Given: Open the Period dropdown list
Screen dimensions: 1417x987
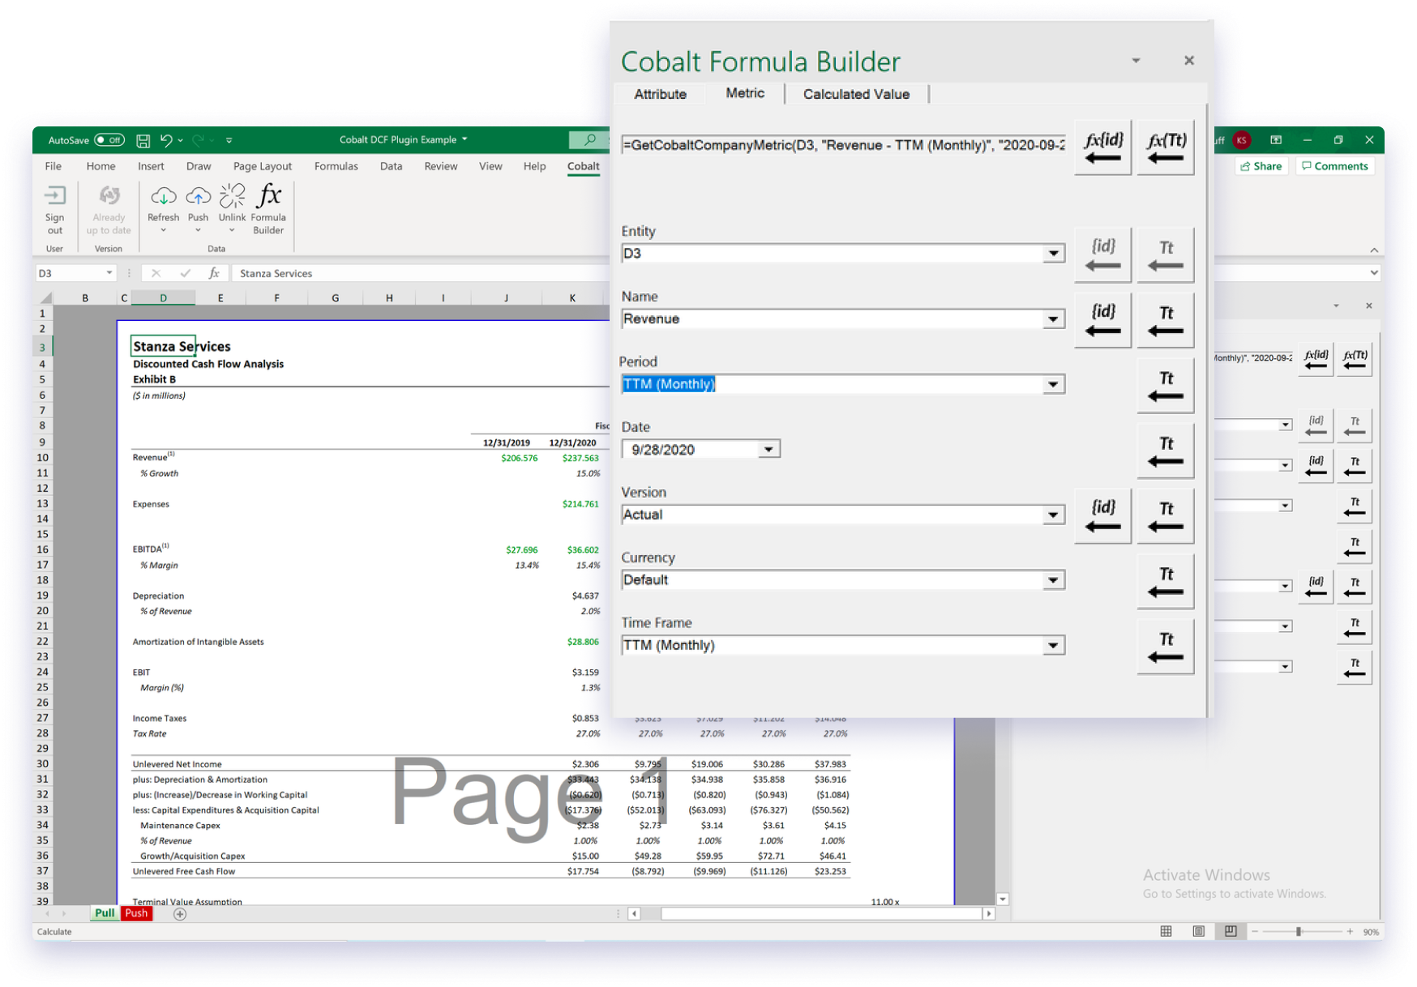Looking at the screenshot, I should pos(1053,385).
